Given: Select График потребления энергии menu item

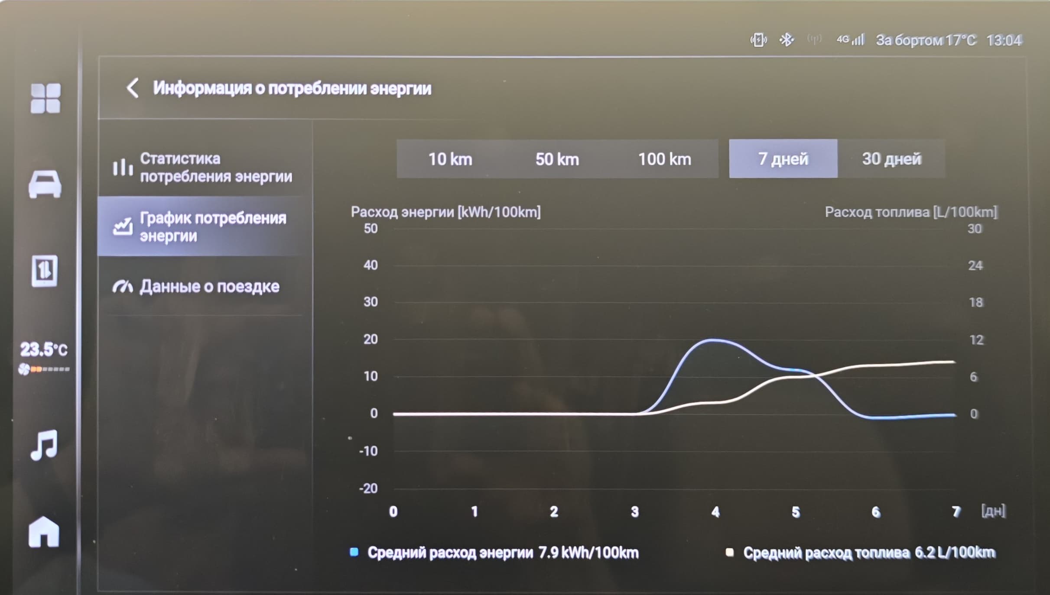Looking at the screenshot, I should pos(204,227).
